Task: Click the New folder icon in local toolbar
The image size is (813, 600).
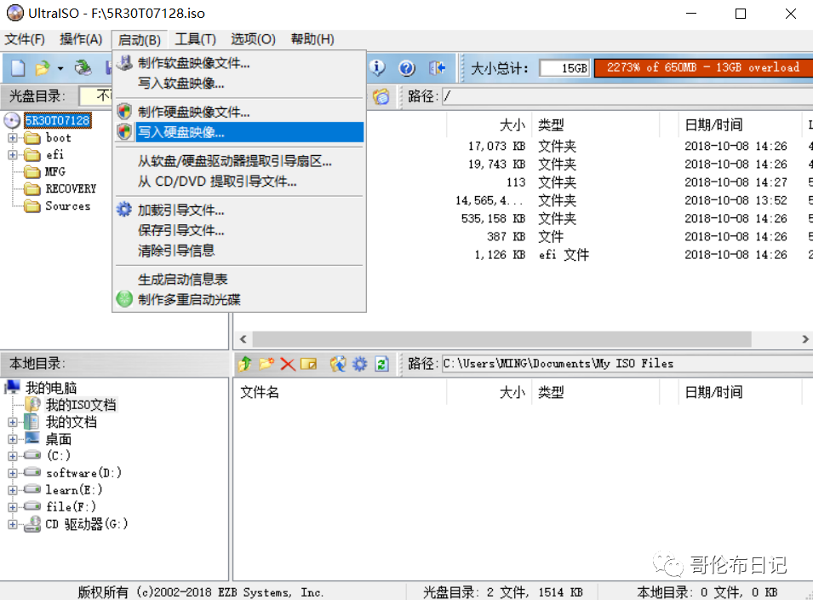Action: (x=266, y=364)
